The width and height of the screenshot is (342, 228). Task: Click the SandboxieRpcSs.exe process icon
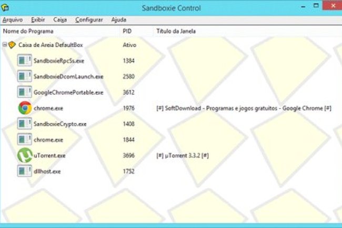[x=24, y=61]
